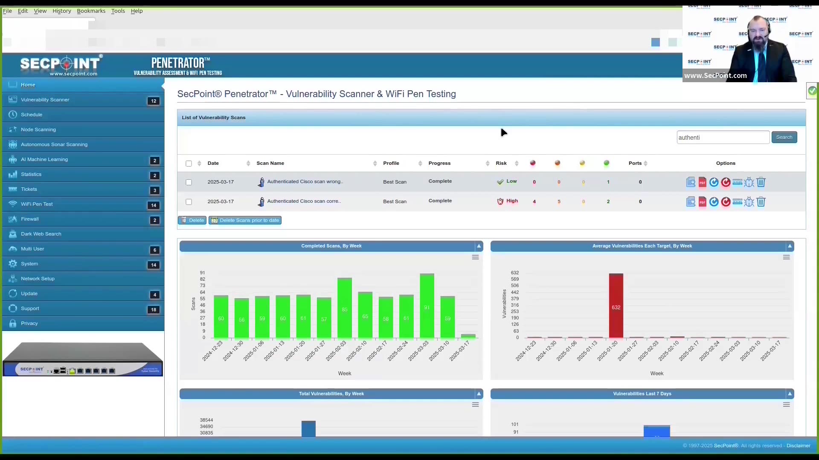Click Delete Scans prior to date
The image size is (819, 460).
coord(245,220)
